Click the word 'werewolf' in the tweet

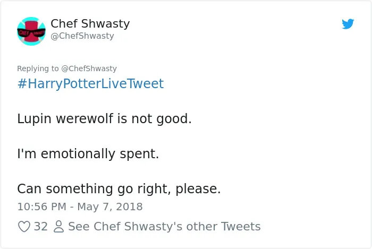pyautogui.click(x=84, y=118)
